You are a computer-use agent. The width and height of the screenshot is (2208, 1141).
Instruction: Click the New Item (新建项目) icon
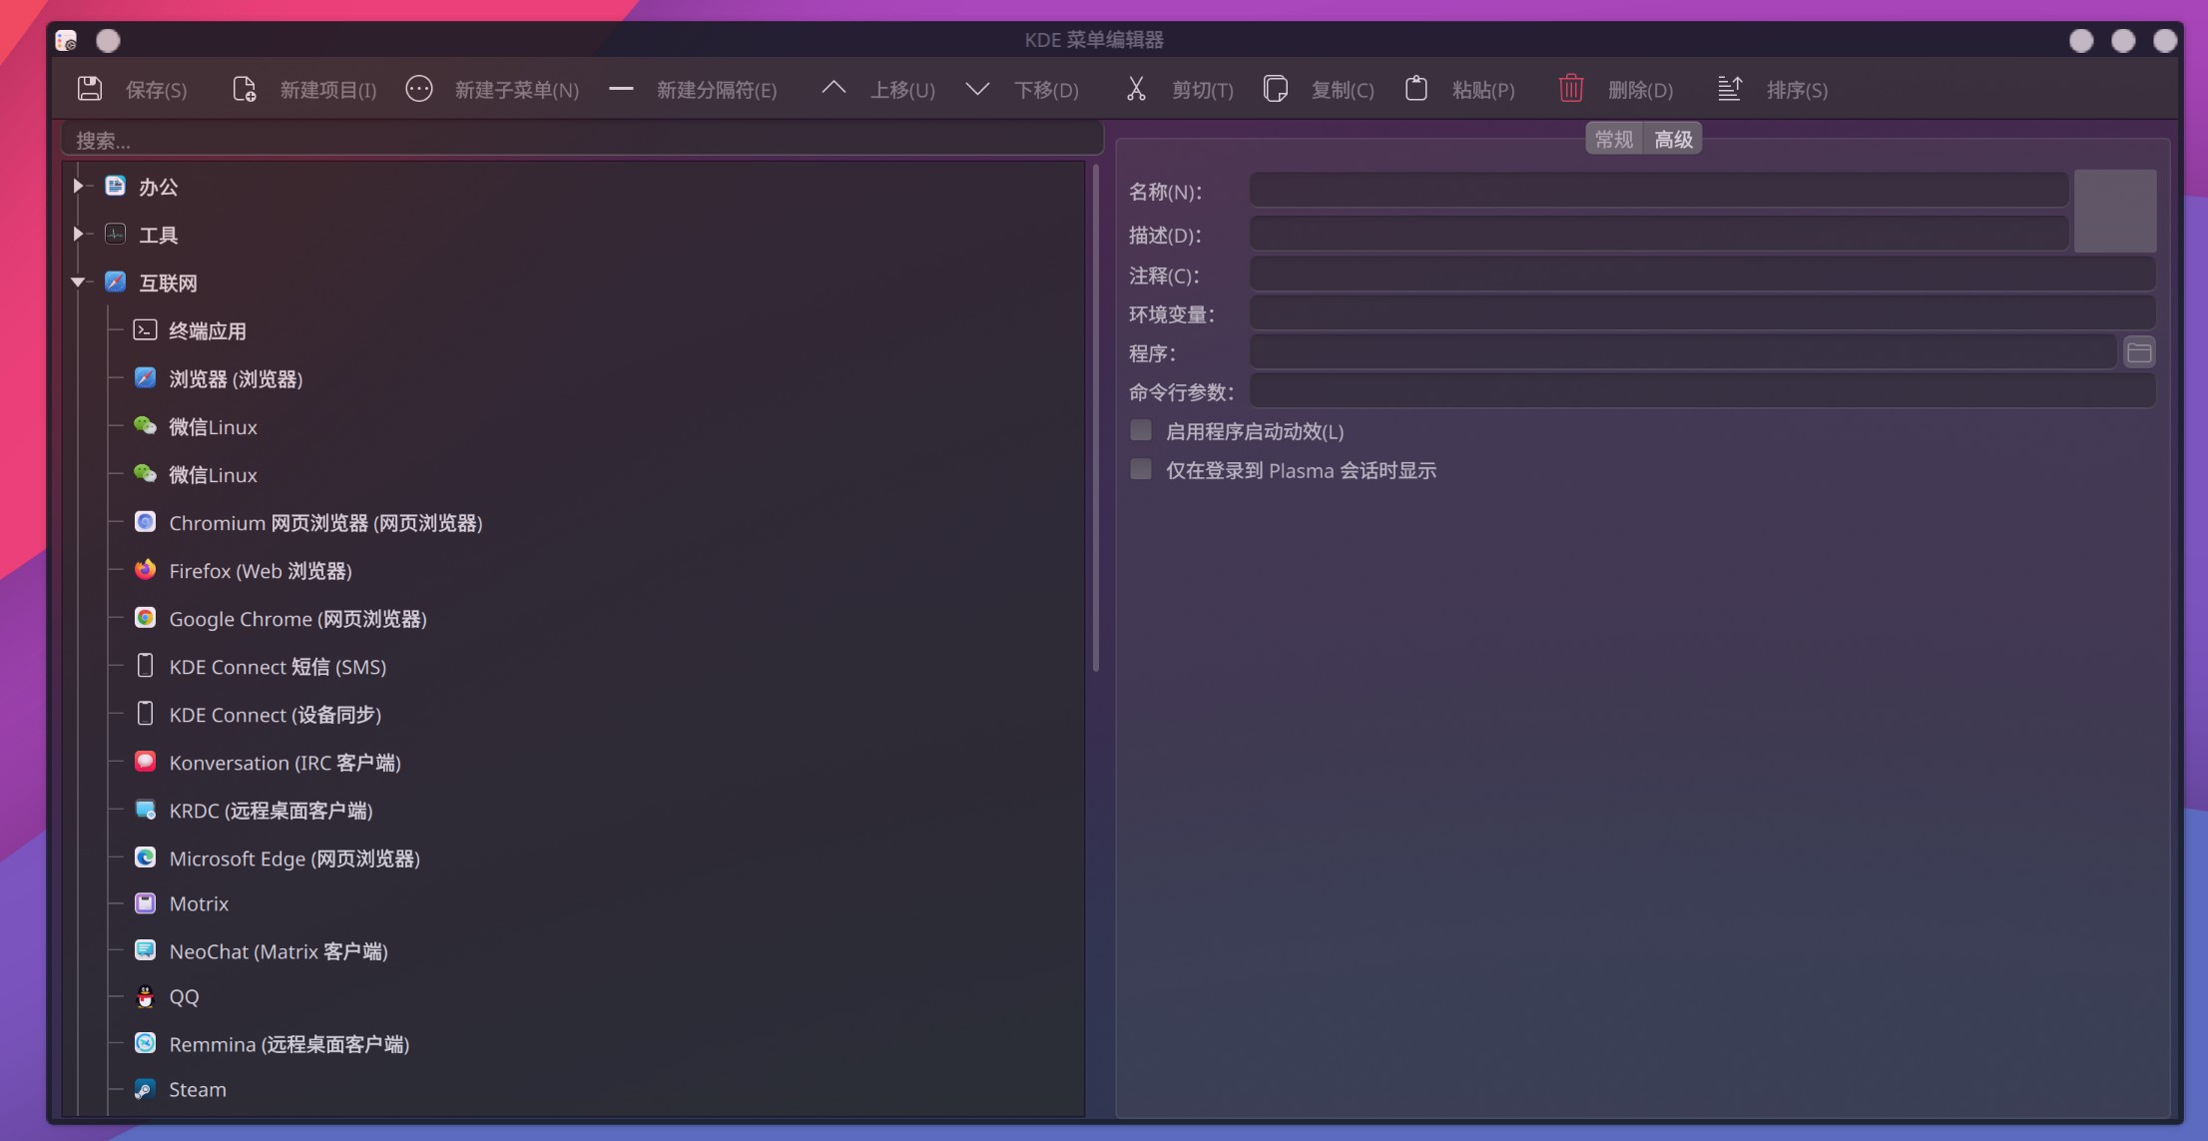244,89
